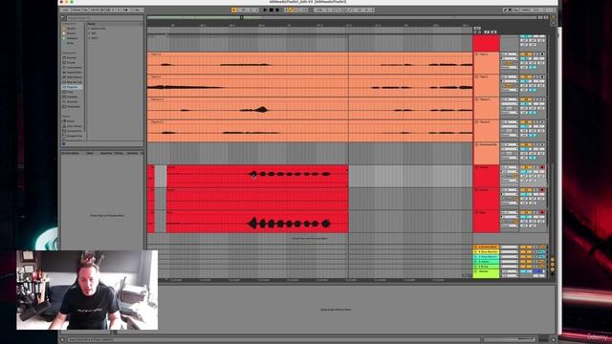This screenshot has width=612, height=344.
Task: Open Audio From chooser on top orange track
Action: 510,54
